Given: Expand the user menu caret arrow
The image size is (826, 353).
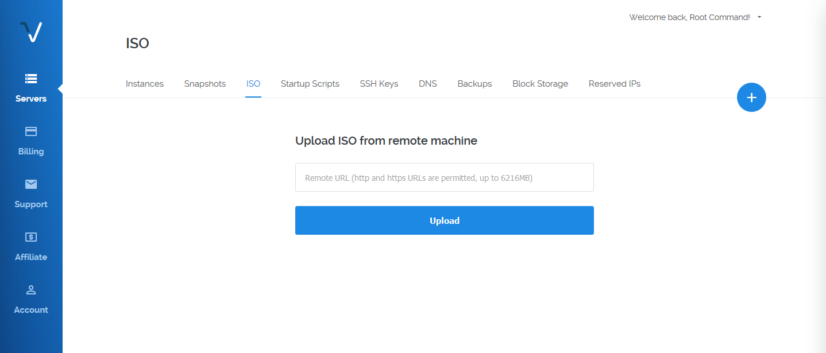Looking at the screenshot, I should [759, 17].
